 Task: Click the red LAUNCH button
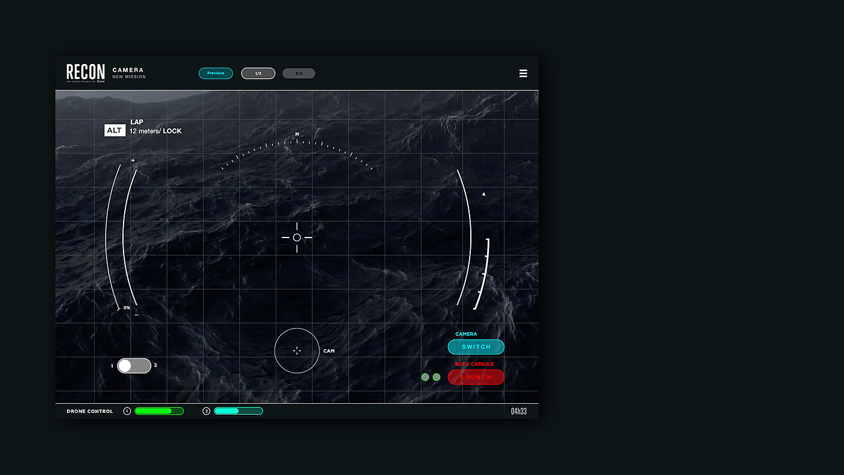pyautogui.click(x=476, y=377)
